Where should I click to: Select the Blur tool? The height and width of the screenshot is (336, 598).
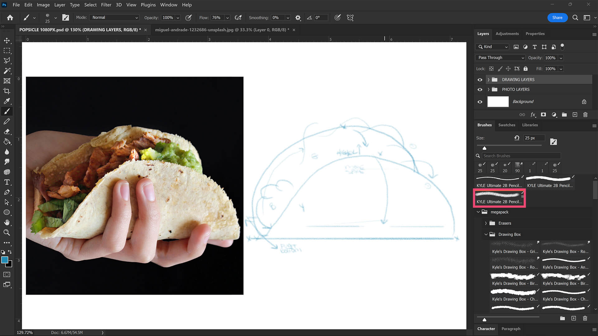coord(7,152)
